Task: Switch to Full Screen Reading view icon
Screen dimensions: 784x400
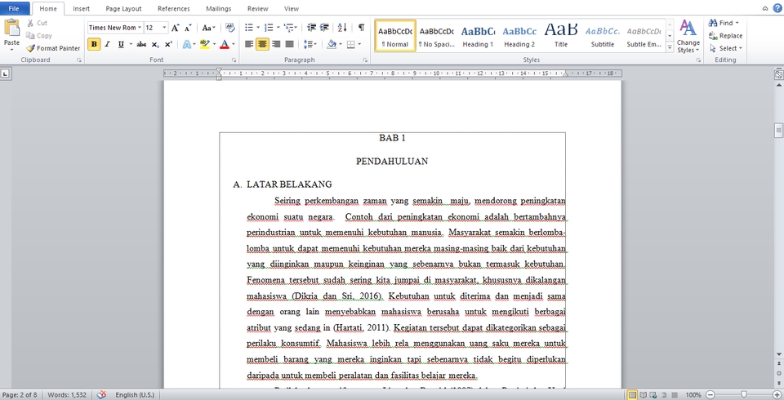Action: pyautogui.click(x=644, y=395)
